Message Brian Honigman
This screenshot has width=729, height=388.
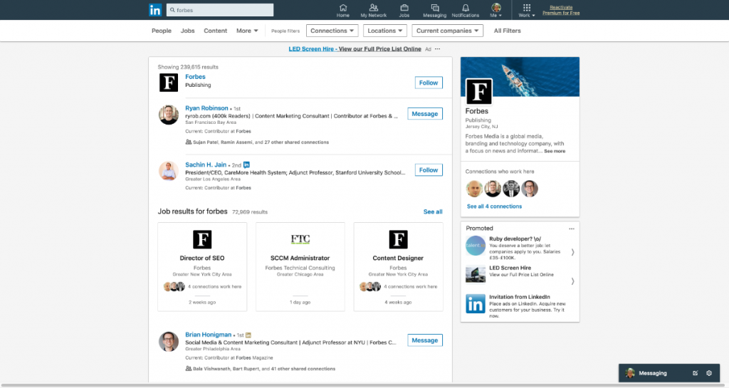425,340
